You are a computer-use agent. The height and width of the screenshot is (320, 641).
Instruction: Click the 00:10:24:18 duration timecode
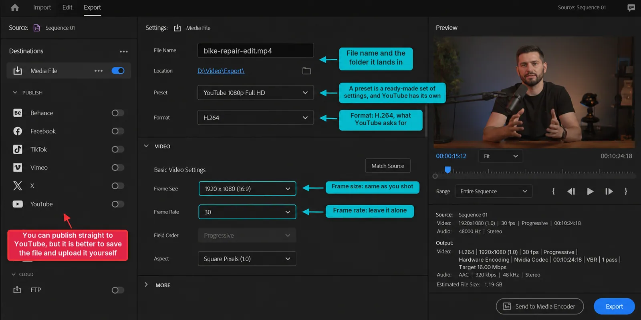pyautogui.click(x=616, y=156)
